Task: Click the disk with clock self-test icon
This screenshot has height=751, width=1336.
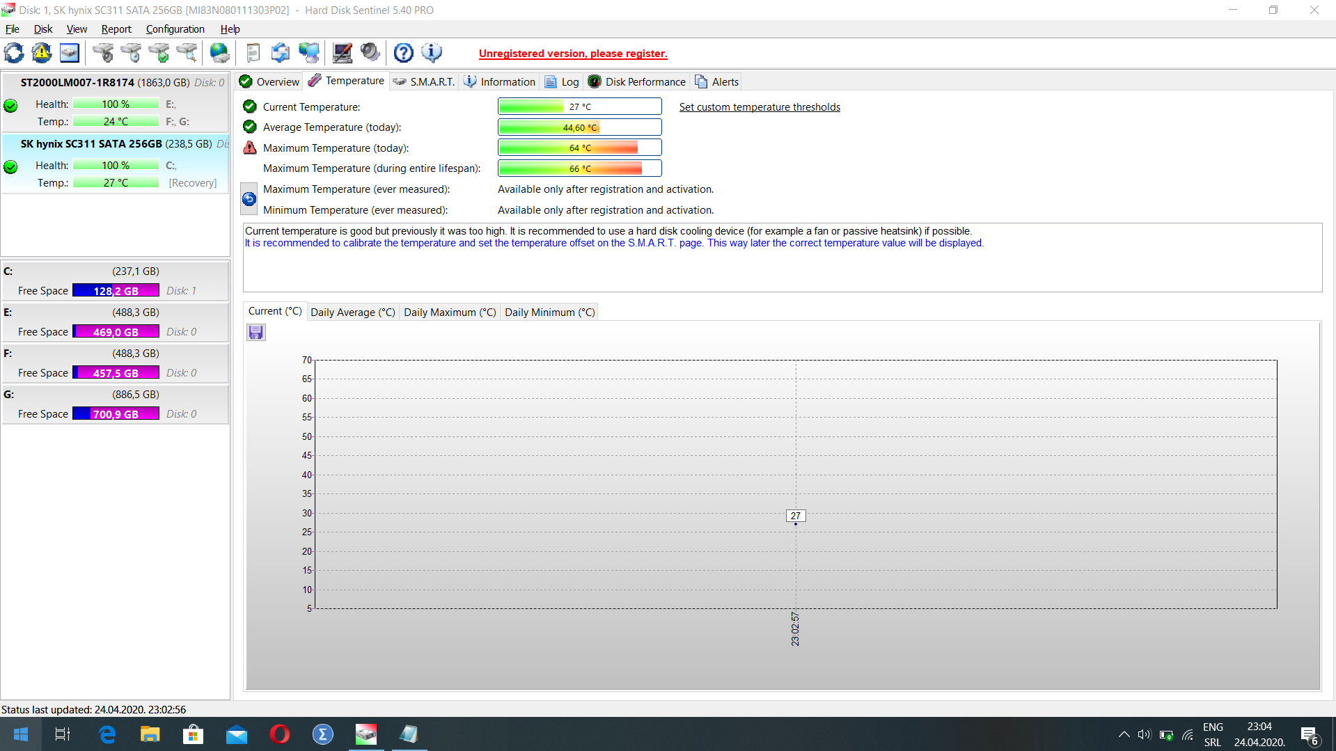Action: pyautogui.click(x=131, y=53)
